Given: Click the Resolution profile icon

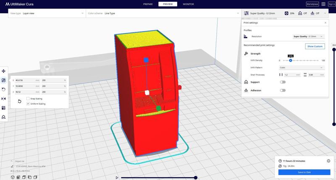Looking at the screenshot, I should point(246,37).
